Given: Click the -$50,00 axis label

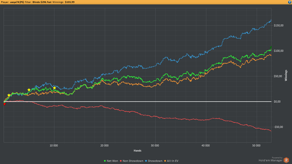Looking at the screenshot, I should tap(278, 127).
